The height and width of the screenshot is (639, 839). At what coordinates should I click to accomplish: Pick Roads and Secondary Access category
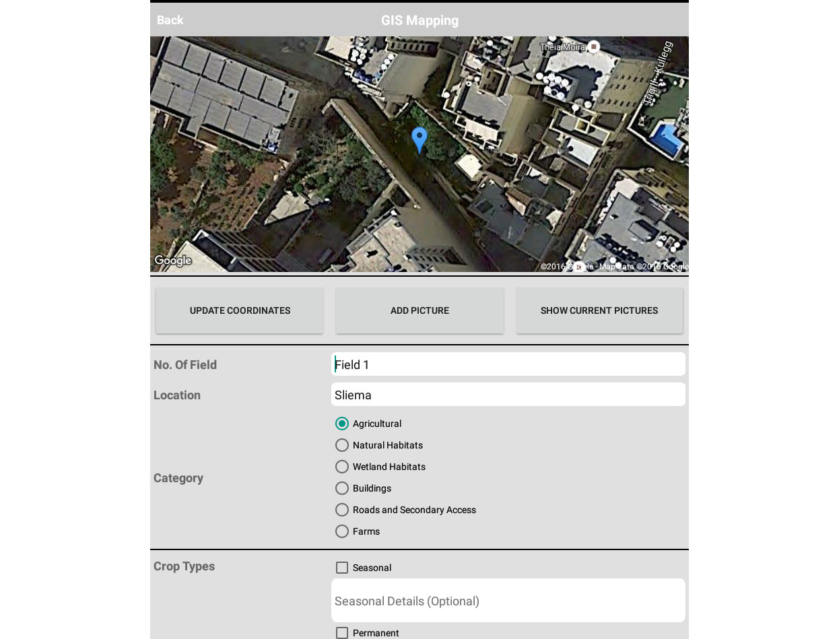342,510
